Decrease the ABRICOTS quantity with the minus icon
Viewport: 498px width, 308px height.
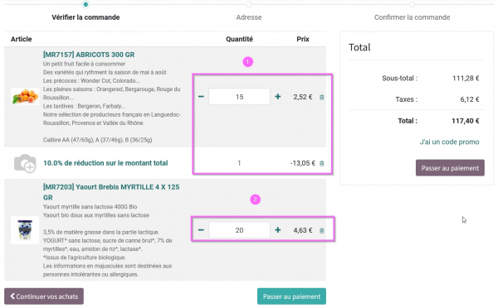coord(201,96)
